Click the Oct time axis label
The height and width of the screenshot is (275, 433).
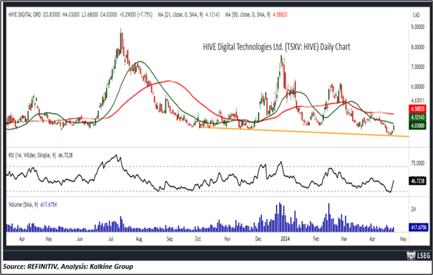tap(198, 239)
